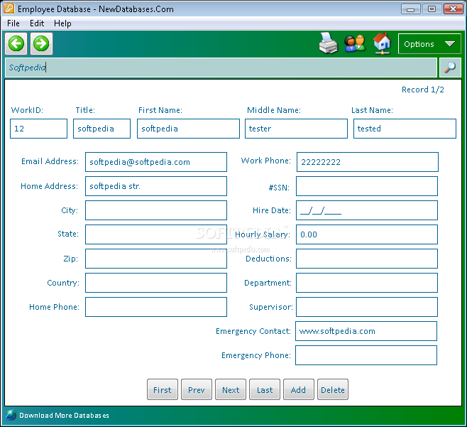This screenshot has width=467, height=427.
Task: Open the Edit menu
Action: [x=37, y=23]
